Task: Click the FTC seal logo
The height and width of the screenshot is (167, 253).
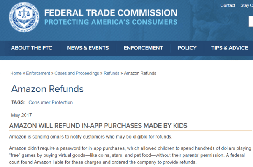Action: pos(24,17)
